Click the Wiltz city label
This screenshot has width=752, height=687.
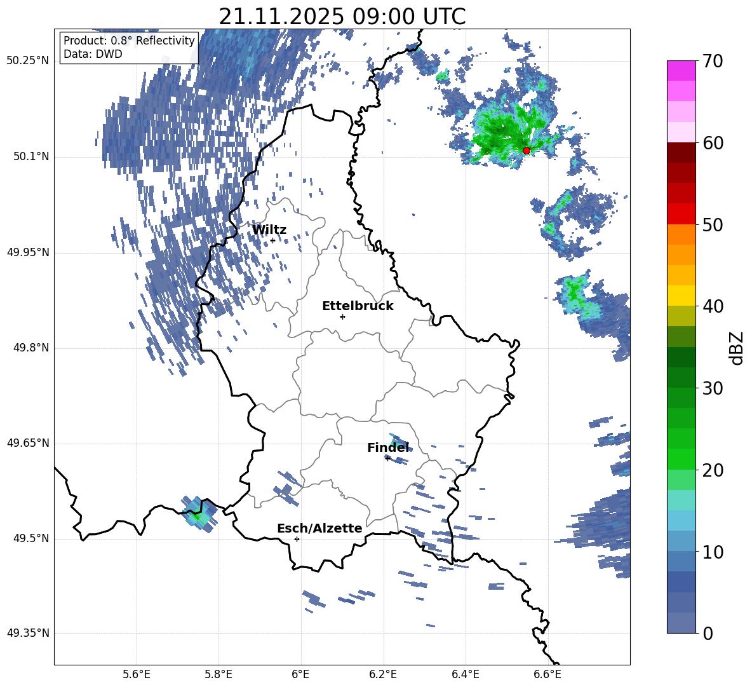tap(269, 230)
